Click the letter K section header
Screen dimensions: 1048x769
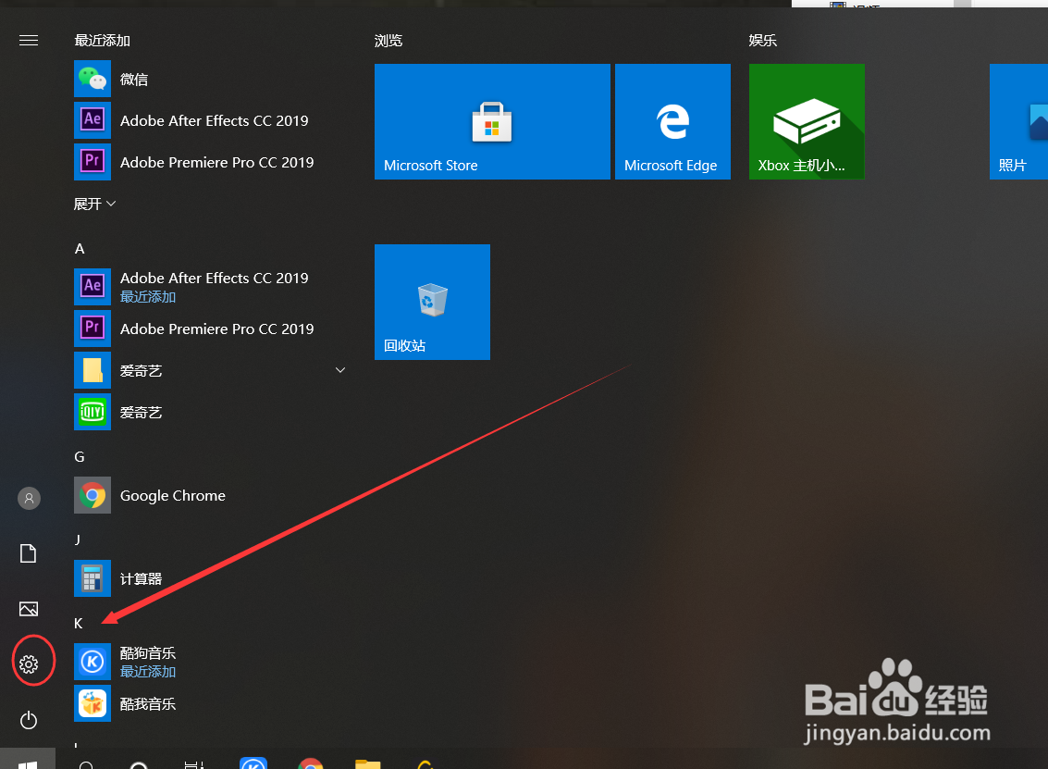point(79,623)
